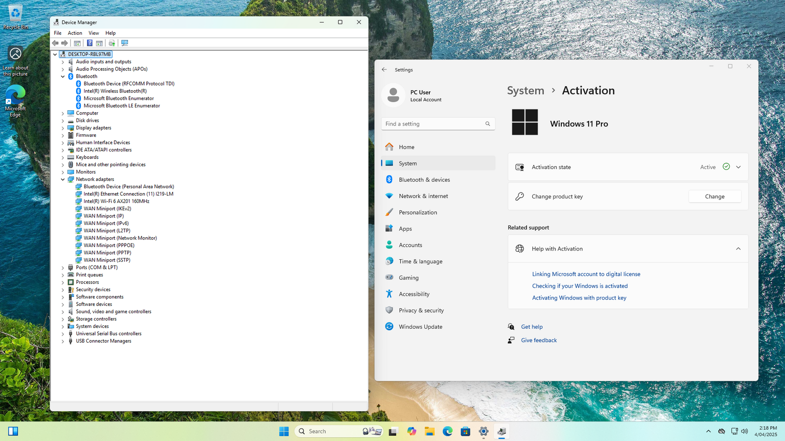Open the Microsoft Edge desktop shortcut
This screenshot has height=441, width=785.
(x=15, y=101)
